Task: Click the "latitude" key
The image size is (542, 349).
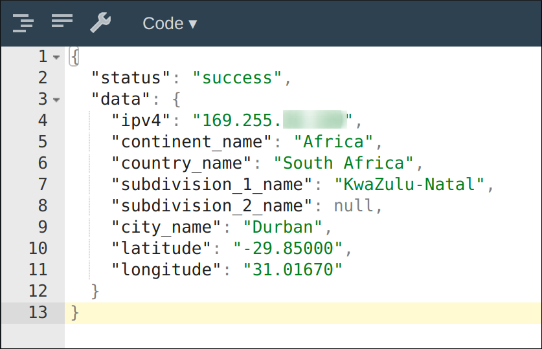Action: click(x=161, y=249)
